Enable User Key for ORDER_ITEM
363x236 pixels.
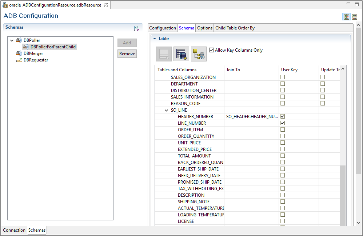point(283,130)
